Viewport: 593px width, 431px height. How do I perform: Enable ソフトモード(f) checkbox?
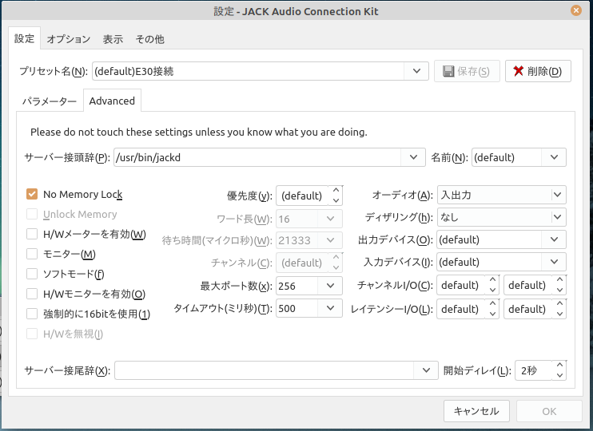pos(32,274)
